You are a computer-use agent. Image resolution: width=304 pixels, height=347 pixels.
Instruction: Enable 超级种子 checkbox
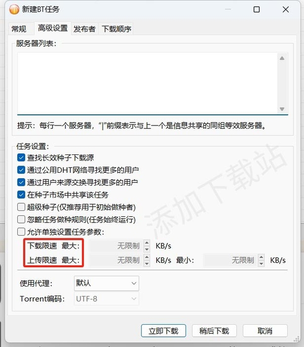tap(21, 207)
